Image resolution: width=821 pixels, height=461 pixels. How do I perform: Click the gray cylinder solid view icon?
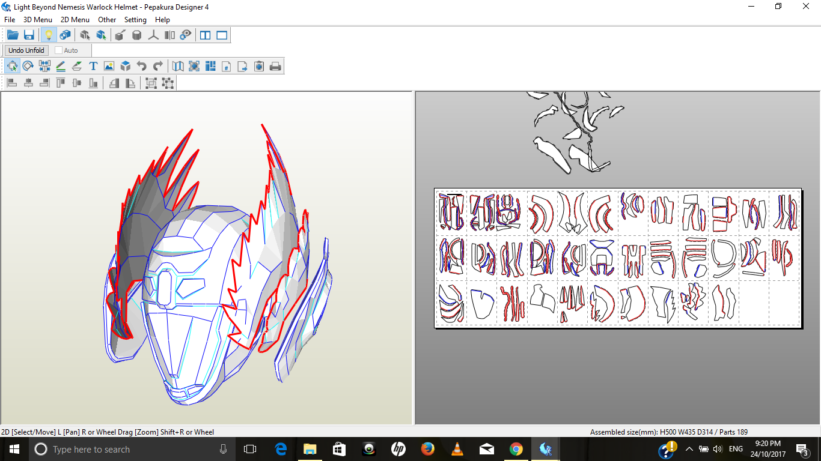click(x=136, y=35)
